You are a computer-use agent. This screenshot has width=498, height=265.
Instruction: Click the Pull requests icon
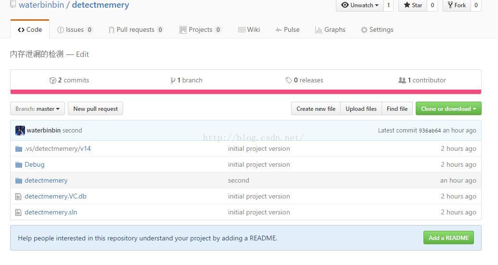(111, 30)
